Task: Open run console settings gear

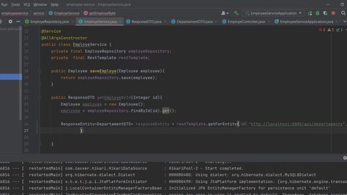Action: (345, 158)
